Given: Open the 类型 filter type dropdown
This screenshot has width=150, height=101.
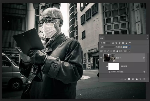Looking at the screenshot, I should point(105,43).
